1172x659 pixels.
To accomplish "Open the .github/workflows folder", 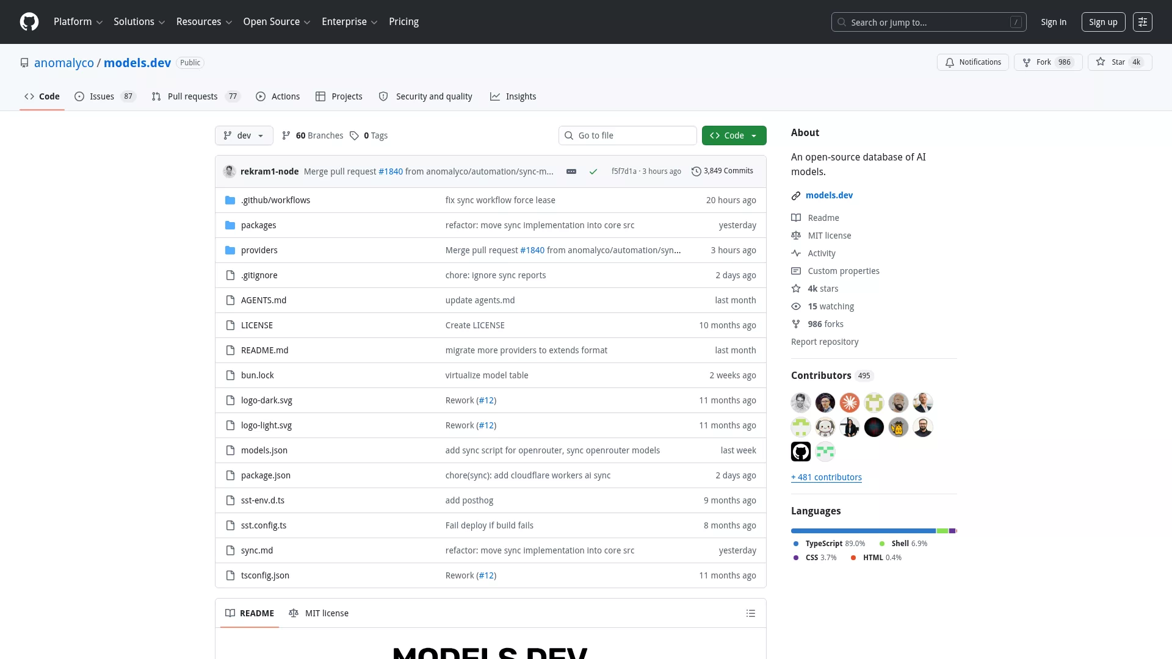I will [x=275, y=200].
